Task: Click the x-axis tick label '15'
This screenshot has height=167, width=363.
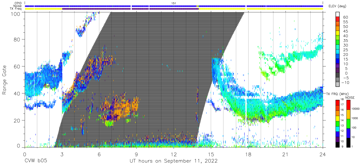Action: click(x=211, y=154)
